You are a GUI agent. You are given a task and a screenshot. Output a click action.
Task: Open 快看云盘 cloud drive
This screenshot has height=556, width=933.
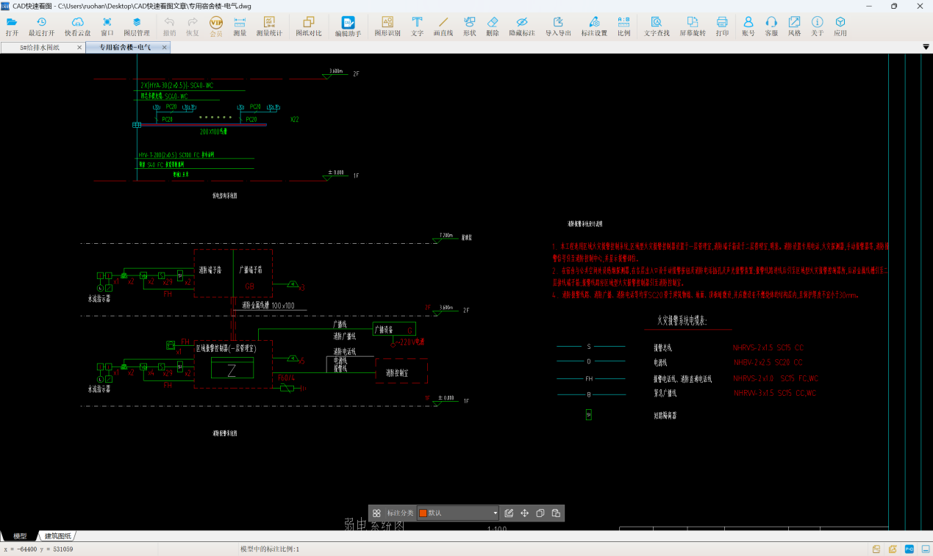click(x=77, y=26)
